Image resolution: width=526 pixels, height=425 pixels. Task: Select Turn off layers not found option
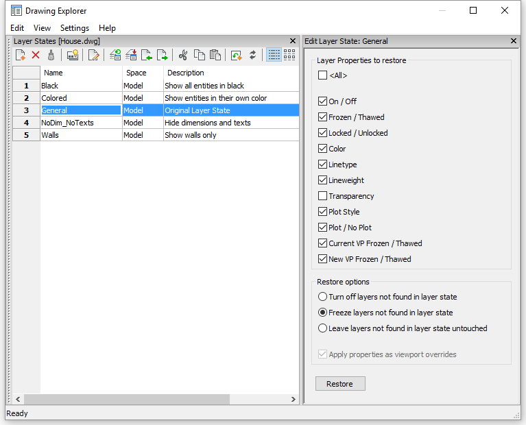click(x=323, y=297)
